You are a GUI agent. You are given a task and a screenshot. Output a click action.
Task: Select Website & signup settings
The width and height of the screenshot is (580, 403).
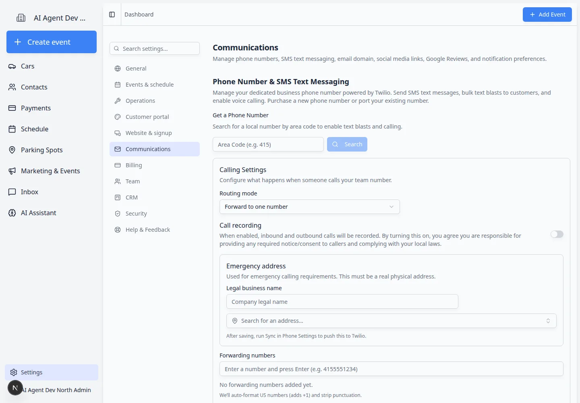point(155,133)
